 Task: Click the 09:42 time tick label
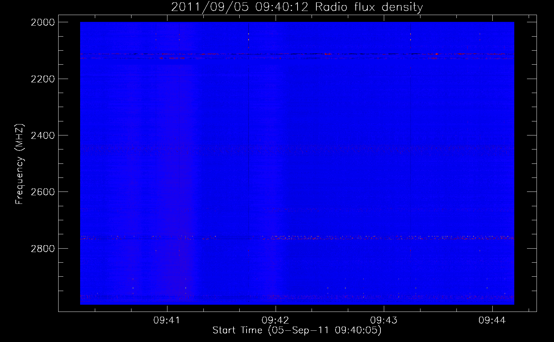coord(275,320)
